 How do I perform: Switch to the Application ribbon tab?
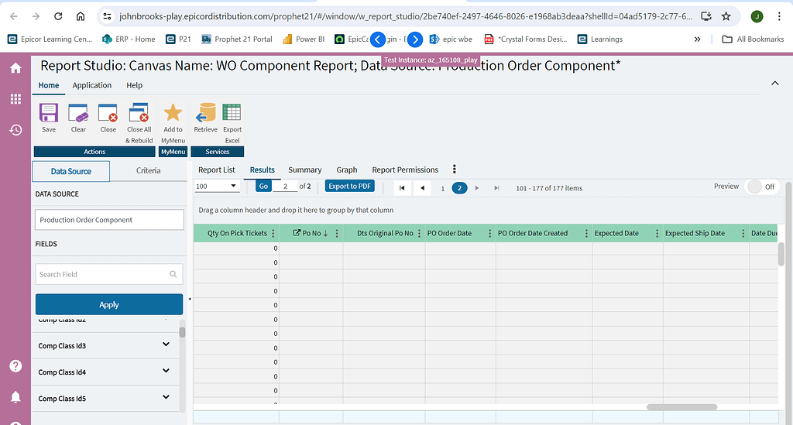pos(92,85)
